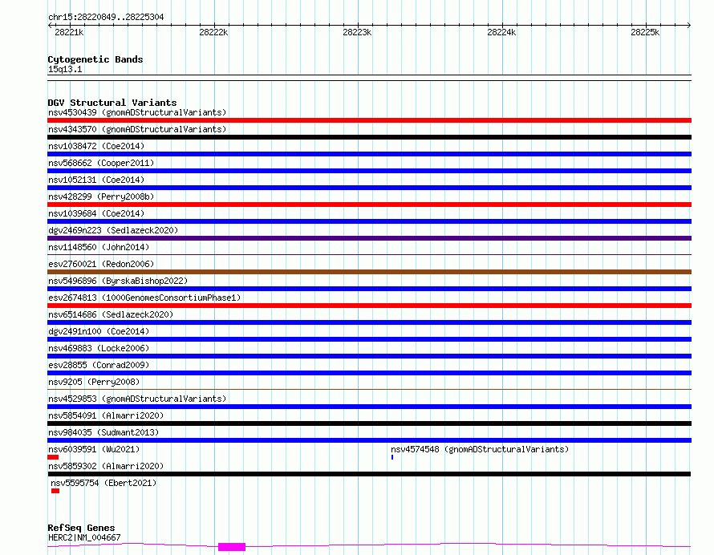Screen dimensions: 714x555
Task: Open the nsv1039684 (Coe2014) variant label
Action: tap(96, 213)
